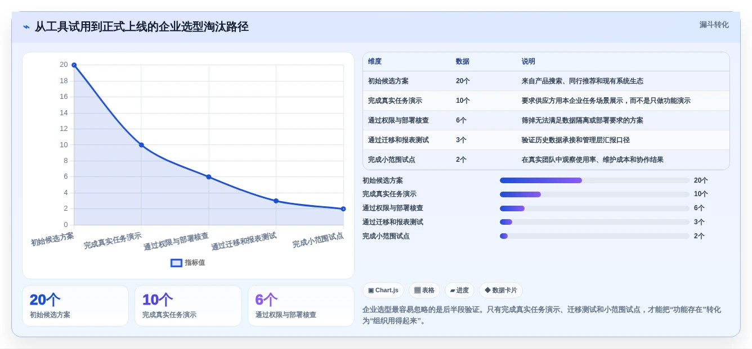This screenshot has height=349, width=752.
Task: Click table cell 完成小范围试点
Action: point(392,160)
